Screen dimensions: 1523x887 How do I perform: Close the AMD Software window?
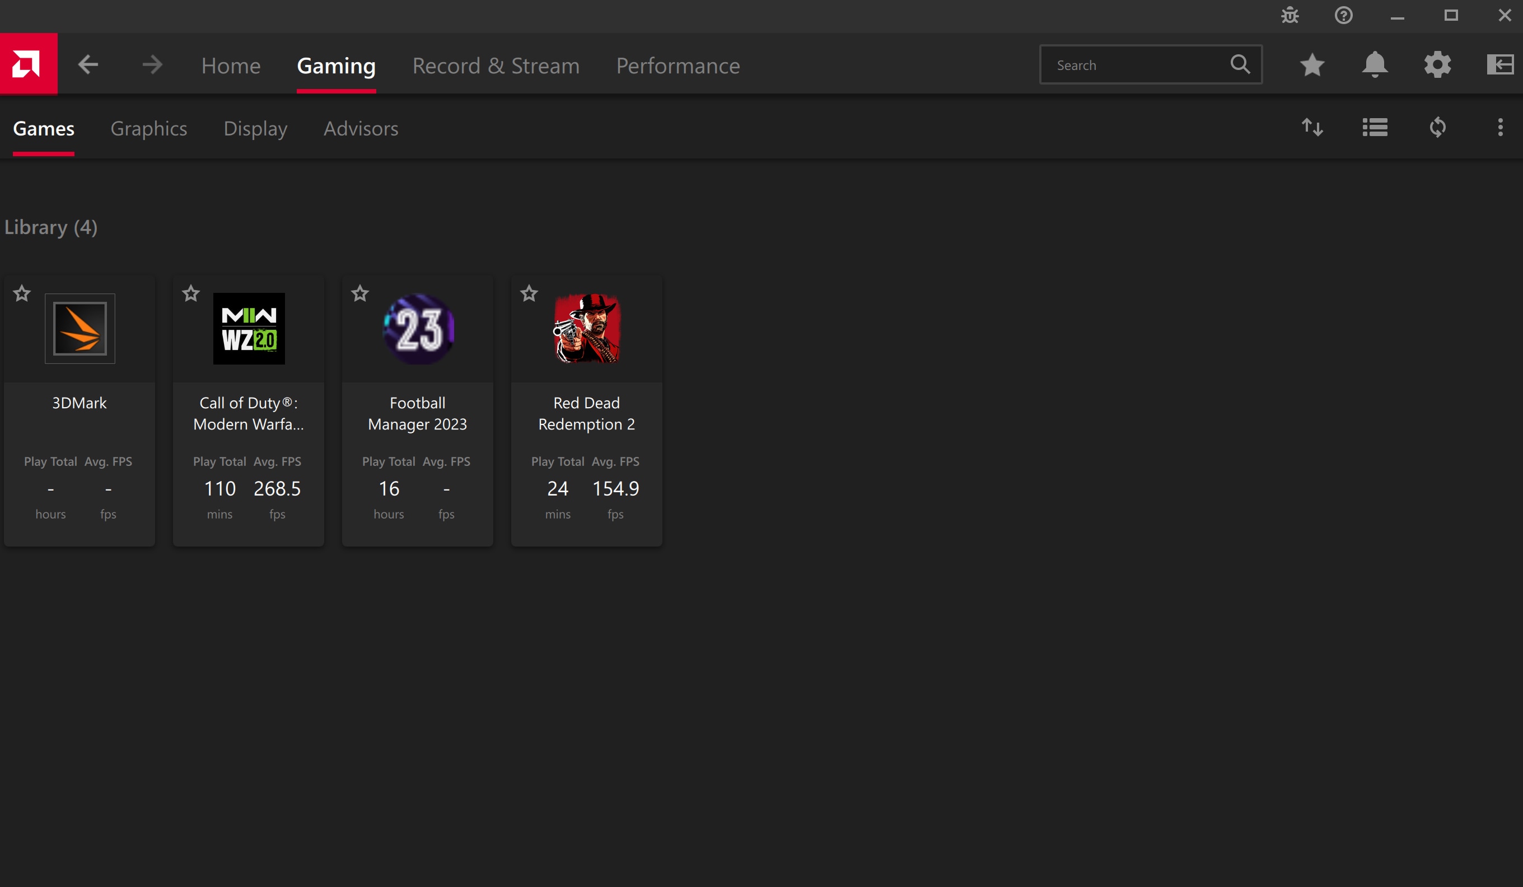pos(1505,15)
